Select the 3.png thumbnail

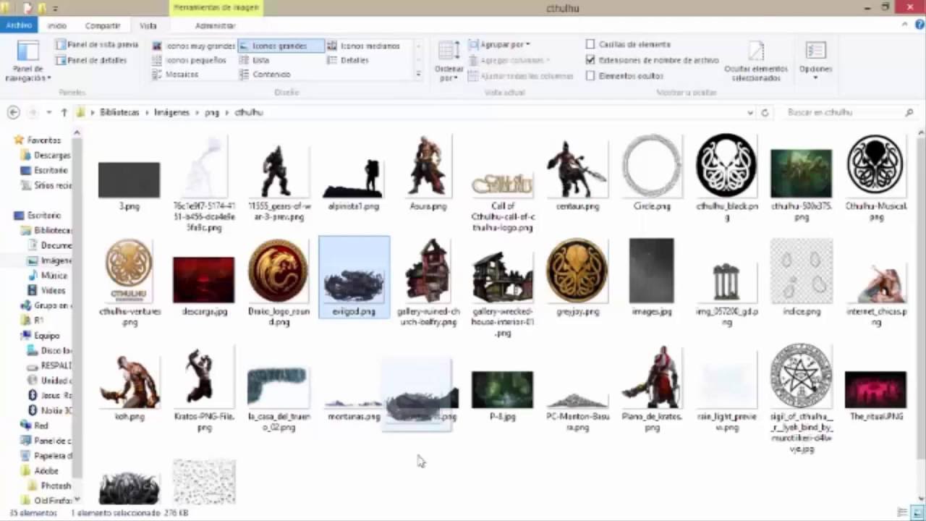tap(129, 185)
